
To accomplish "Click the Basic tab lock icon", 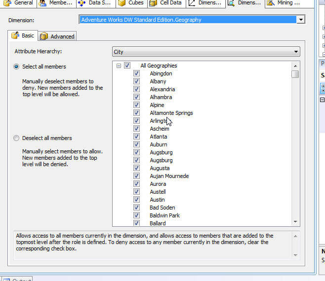I will click(15, 36).
